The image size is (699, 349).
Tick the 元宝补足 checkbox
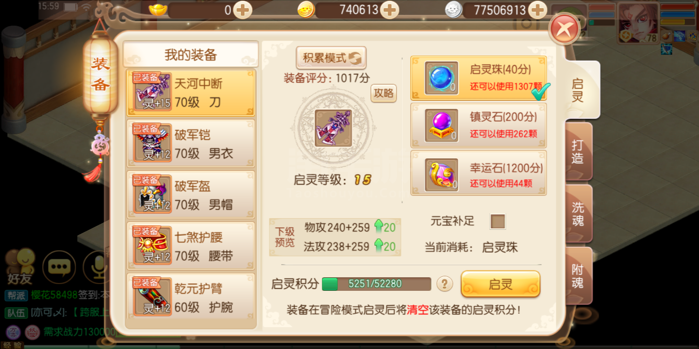(x=498, y=222)
